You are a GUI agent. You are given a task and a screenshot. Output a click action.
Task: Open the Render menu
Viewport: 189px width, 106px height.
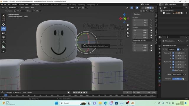pyautogui.click(x=14, y=4)
